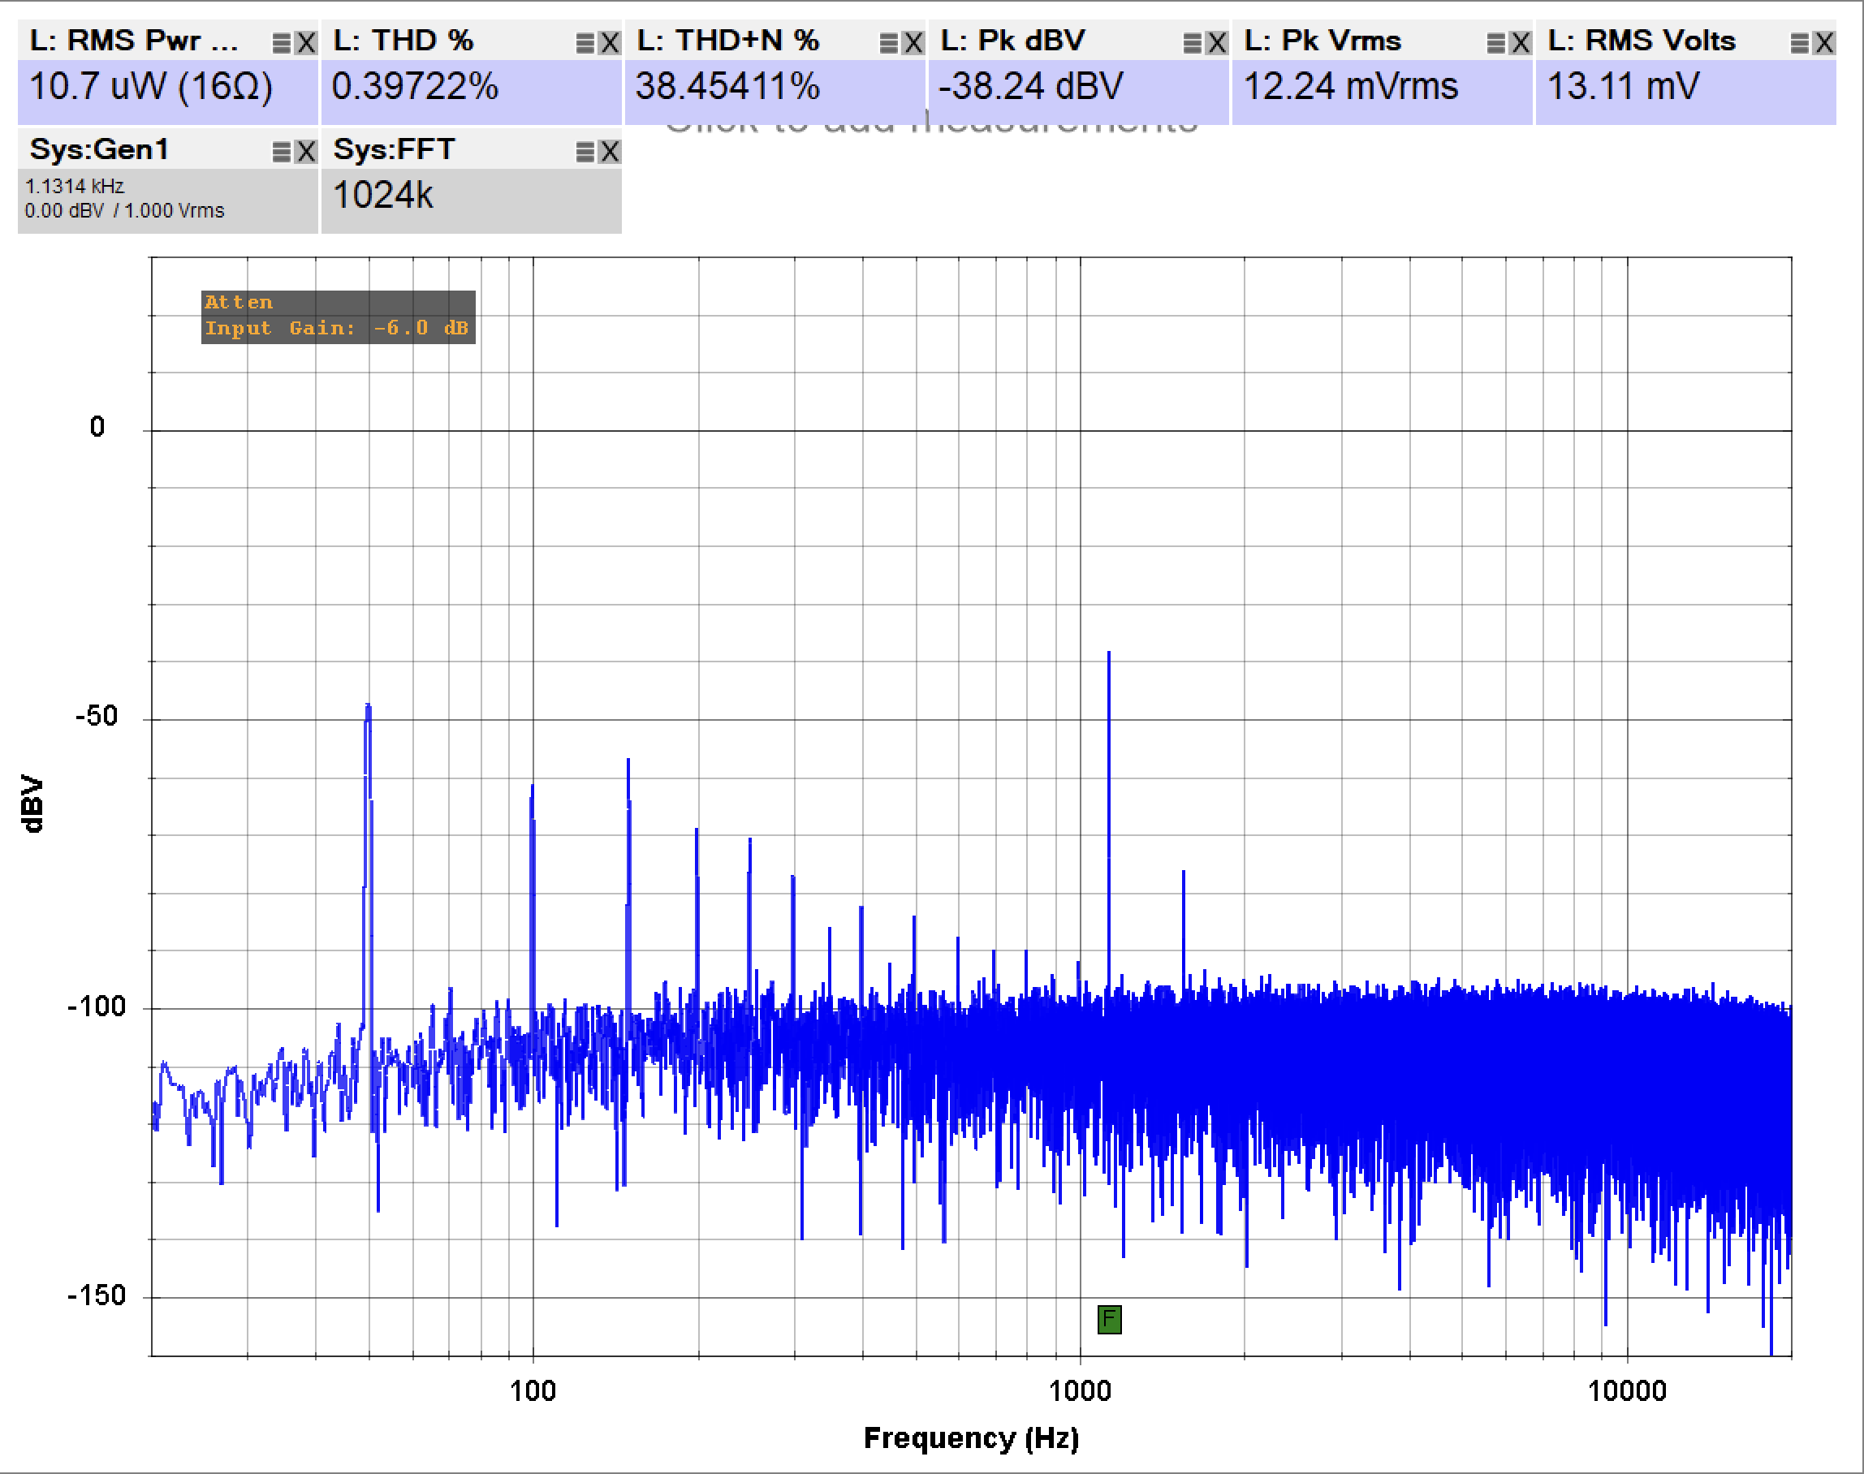Click the green F fundamental marker
The image size is (1864, 1474).
pyautogui.click(x=1109, y=1319)
